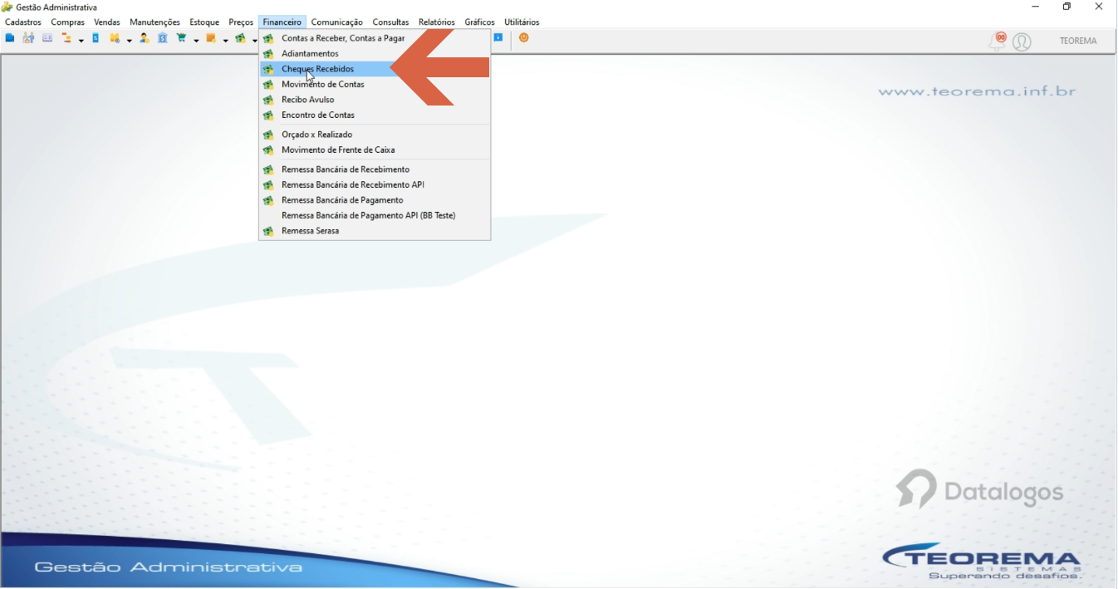Select Encontro de Contas entry
The width and height of the screenshot is (1118, 589).
[x=375, y=115]
